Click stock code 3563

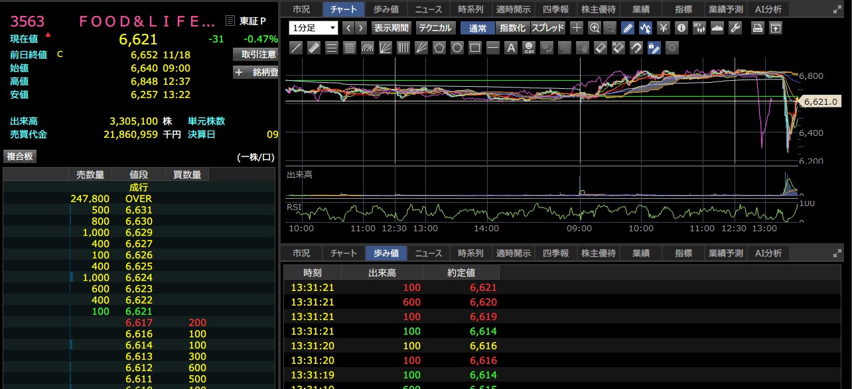(x=27, y=21)
